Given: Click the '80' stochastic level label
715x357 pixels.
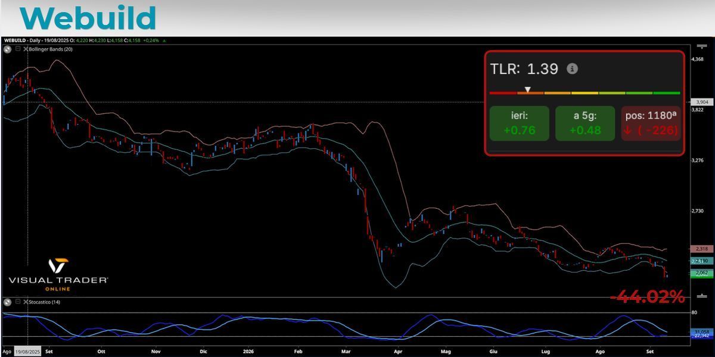Looking at the screenshot, I should 694,312.
